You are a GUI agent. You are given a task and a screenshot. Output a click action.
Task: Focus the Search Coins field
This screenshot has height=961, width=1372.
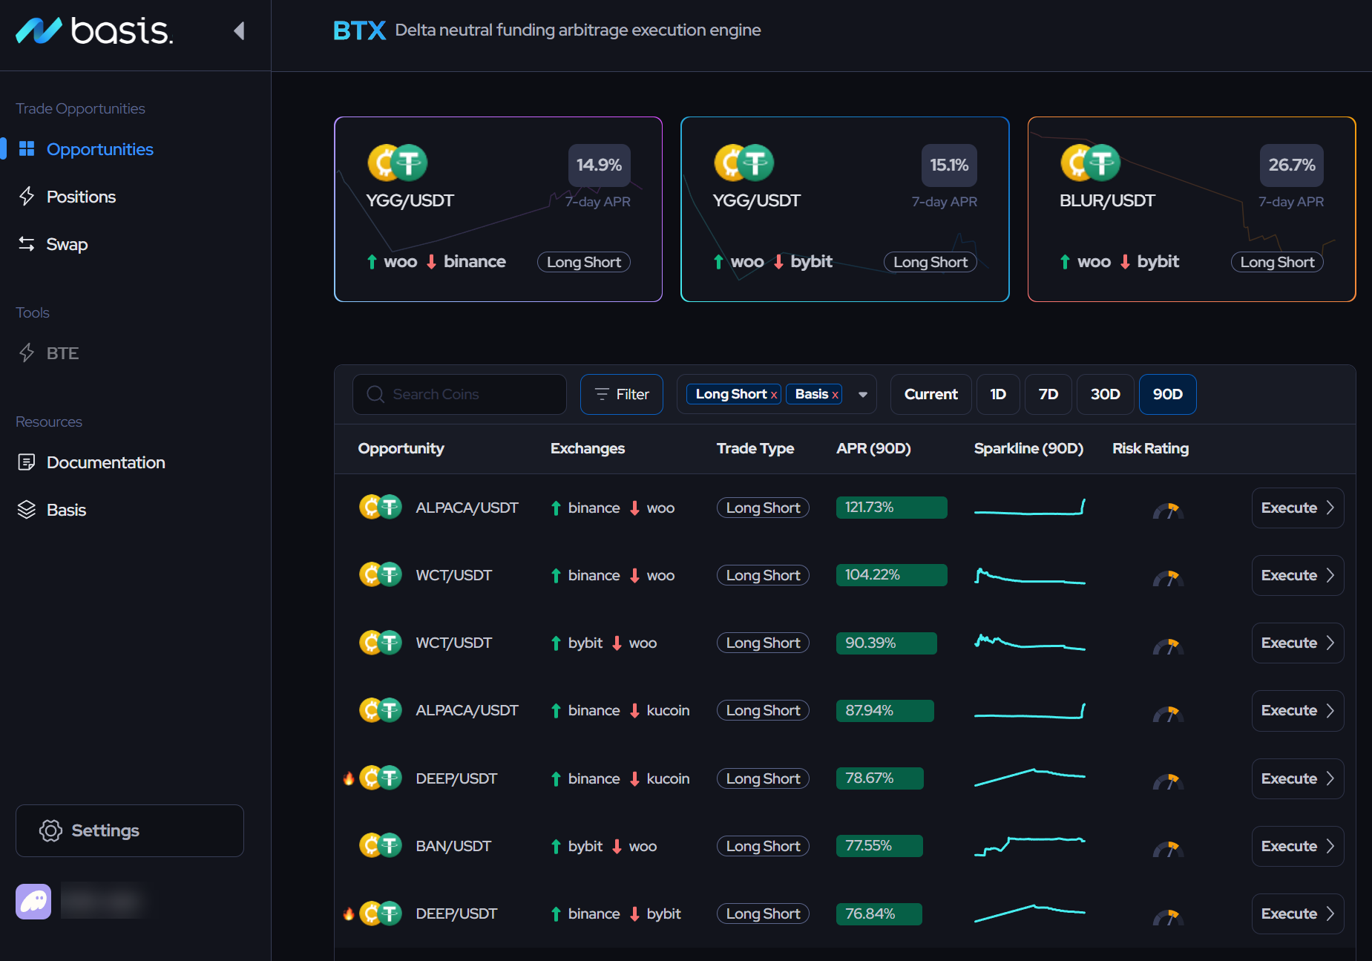click(x=459, y=394)
